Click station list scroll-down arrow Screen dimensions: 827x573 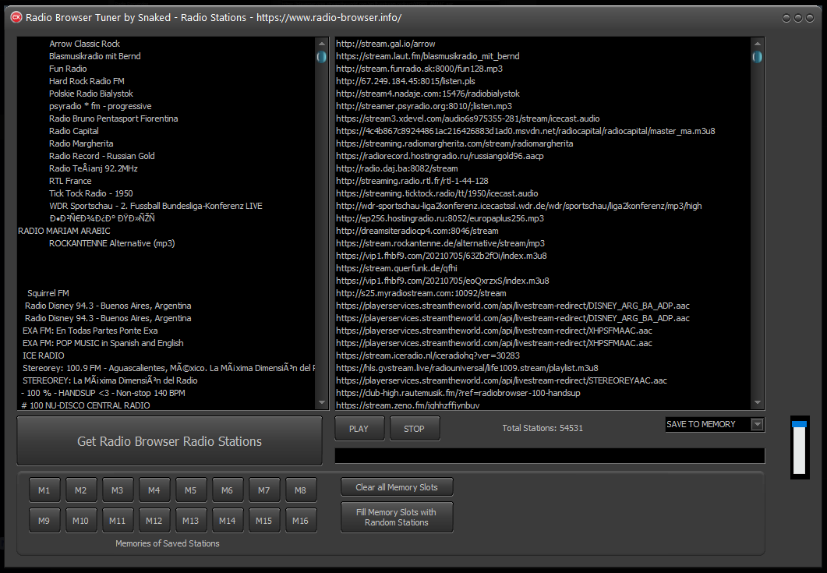[x=322, y=402]
